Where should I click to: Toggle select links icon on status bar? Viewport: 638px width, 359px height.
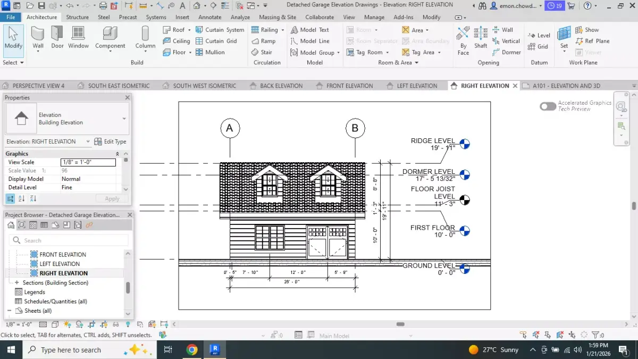(x=524, y=335)
